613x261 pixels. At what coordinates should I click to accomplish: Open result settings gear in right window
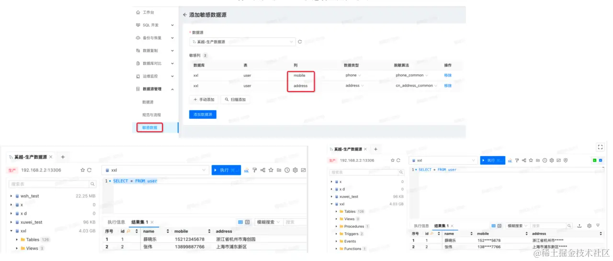coord(589,226)
